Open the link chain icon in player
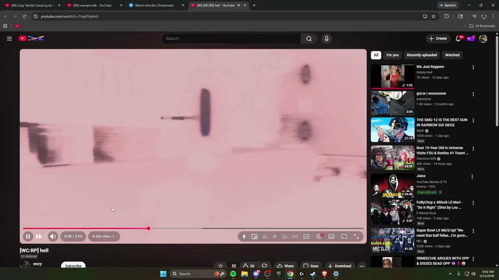This screenshot has width=499, height=280. pyautogui.click(x=295, y=236)
